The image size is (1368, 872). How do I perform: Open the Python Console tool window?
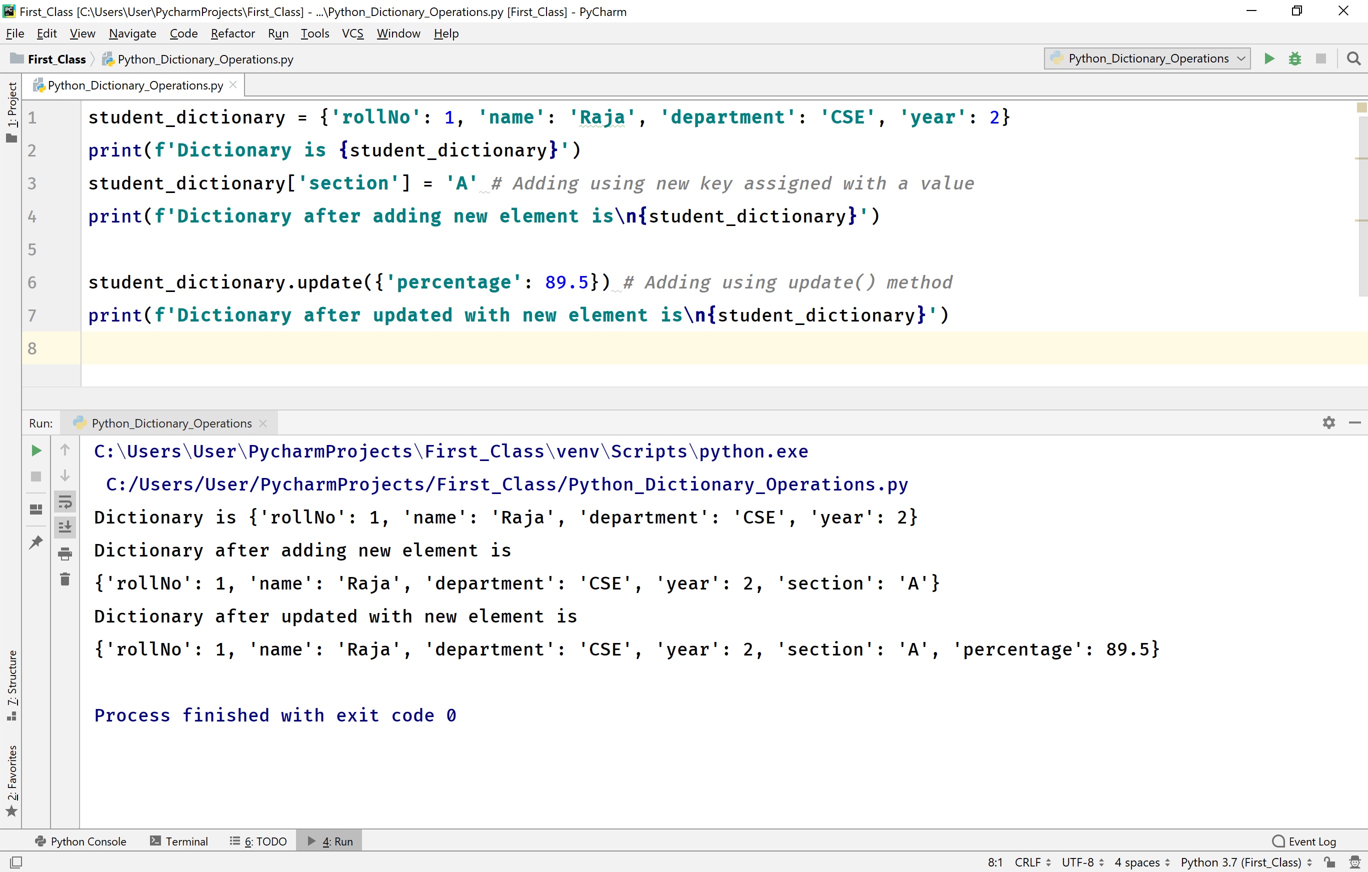(x=81, y=841)
